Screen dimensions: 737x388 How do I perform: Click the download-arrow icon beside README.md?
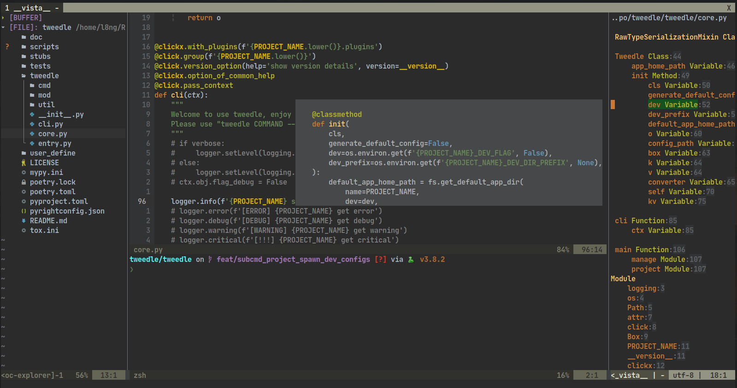24,221
